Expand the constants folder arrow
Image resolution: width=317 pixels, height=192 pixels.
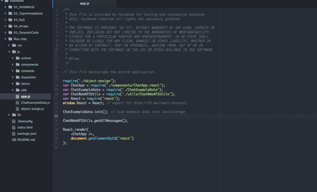(x=12, y=71)
